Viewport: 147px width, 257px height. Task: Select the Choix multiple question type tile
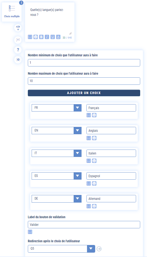pos(12,12)
